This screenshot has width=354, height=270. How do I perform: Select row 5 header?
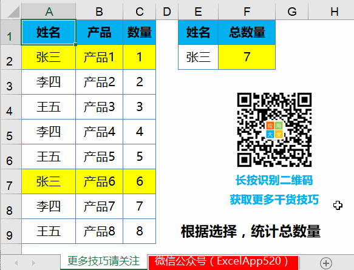[x=10, y=132]
